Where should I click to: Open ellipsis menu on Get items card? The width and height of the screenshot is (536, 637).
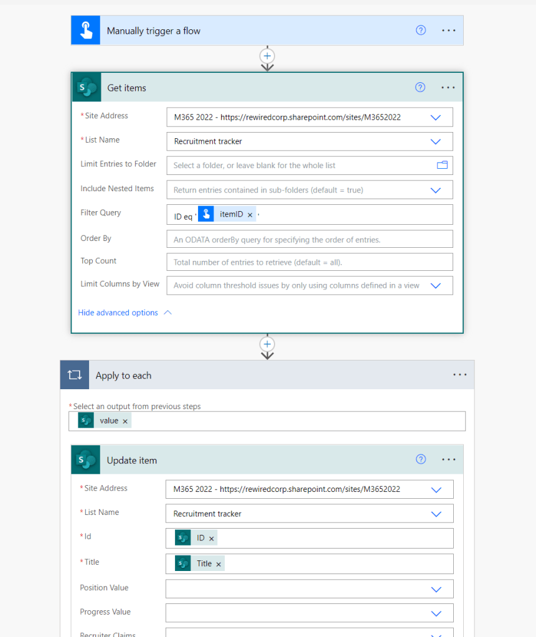448,88
